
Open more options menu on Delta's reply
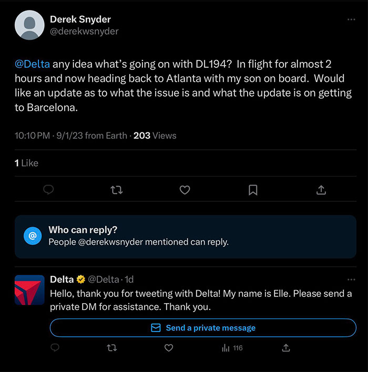click(x=351, y=280)
